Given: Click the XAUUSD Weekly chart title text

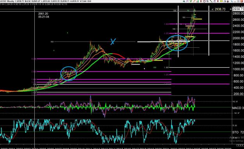Looking at the screenshot, I should click(7, 1).
